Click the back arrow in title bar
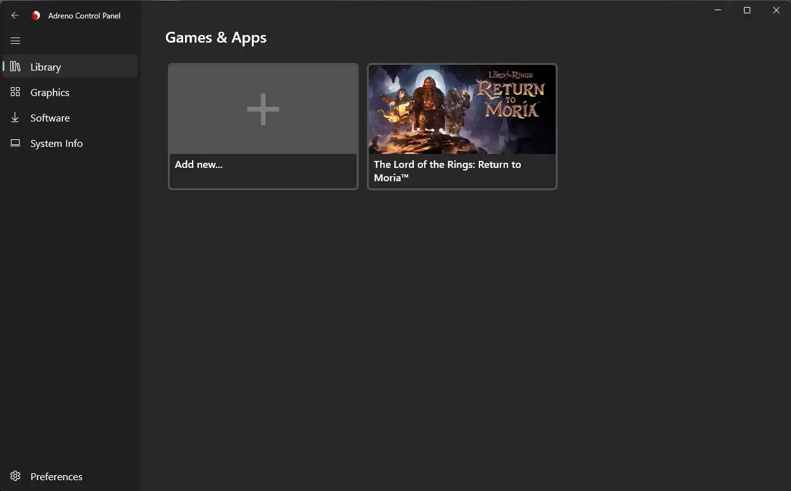This screenshot has width=791, height=491. pos(15,15)
